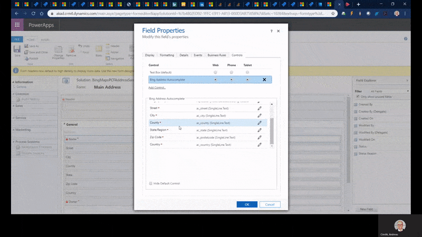Remove the Bing Address Autocomplete control with X

[x=264, y=80]
